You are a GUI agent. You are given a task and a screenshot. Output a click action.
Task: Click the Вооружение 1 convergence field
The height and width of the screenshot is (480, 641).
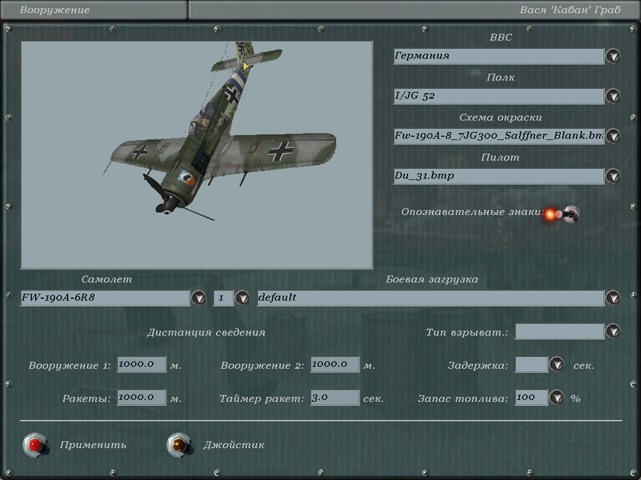141,364
